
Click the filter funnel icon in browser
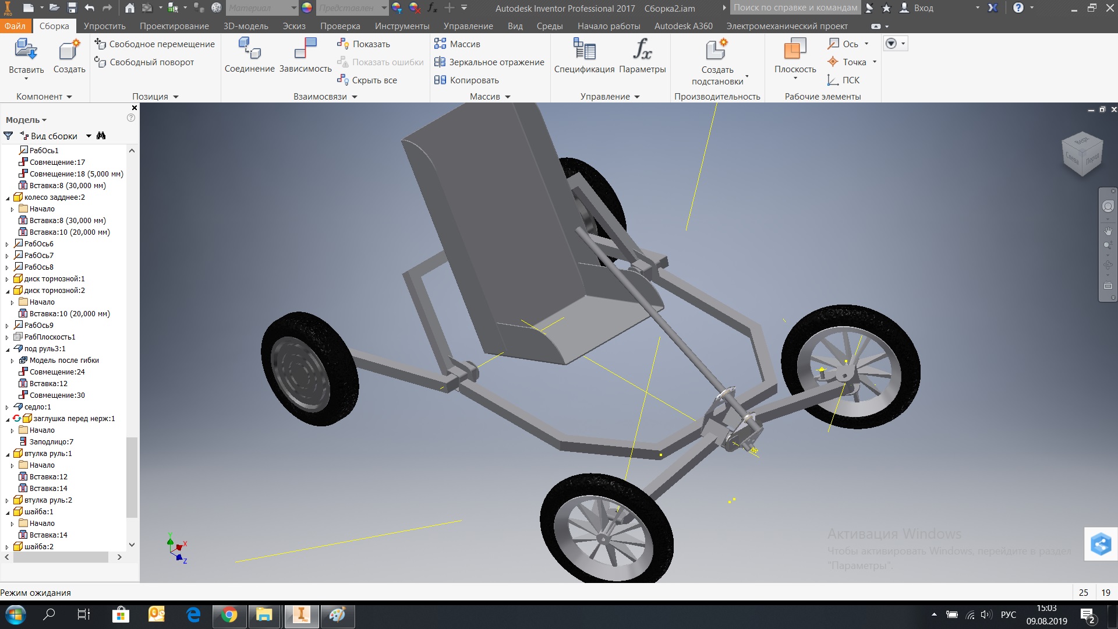pyautogui.click(x=8, y=136)
